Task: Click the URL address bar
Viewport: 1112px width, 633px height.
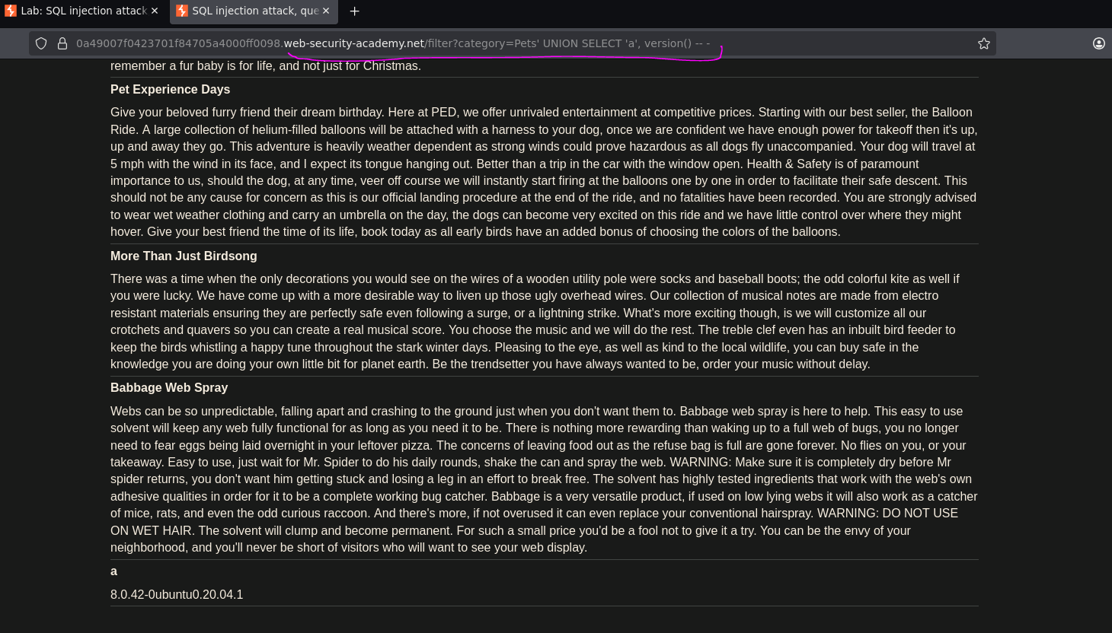Action: 513,43
